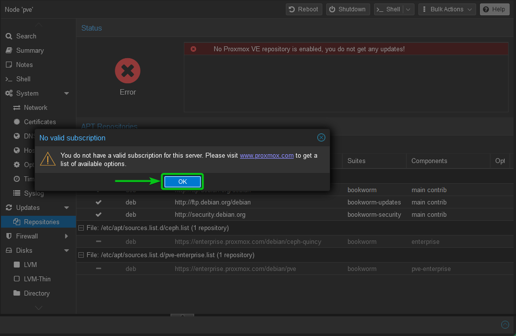Expand the Firewall section arrow
This screenshot has width=516, height=336.
67,236
